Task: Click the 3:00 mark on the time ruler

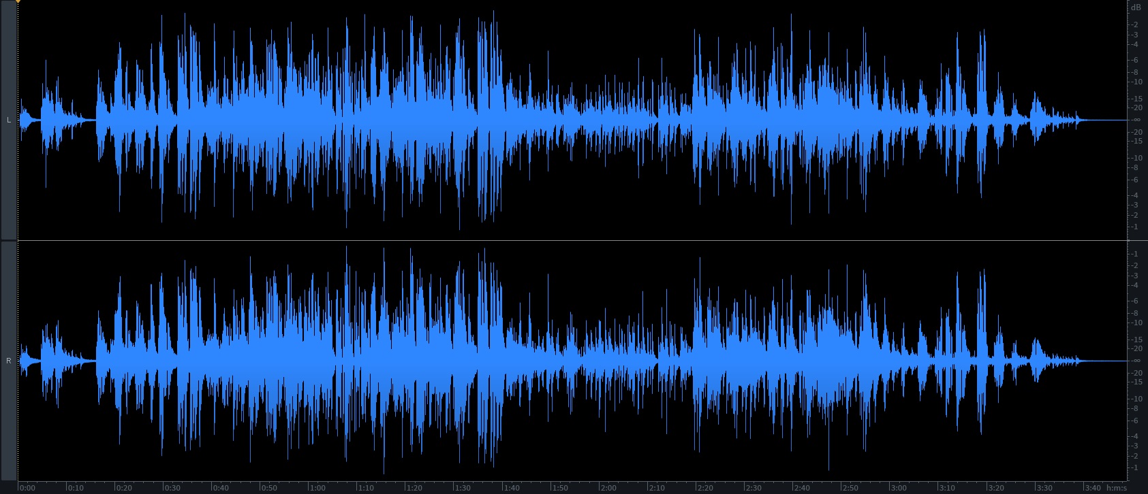Action: click(x=899, y=488)
